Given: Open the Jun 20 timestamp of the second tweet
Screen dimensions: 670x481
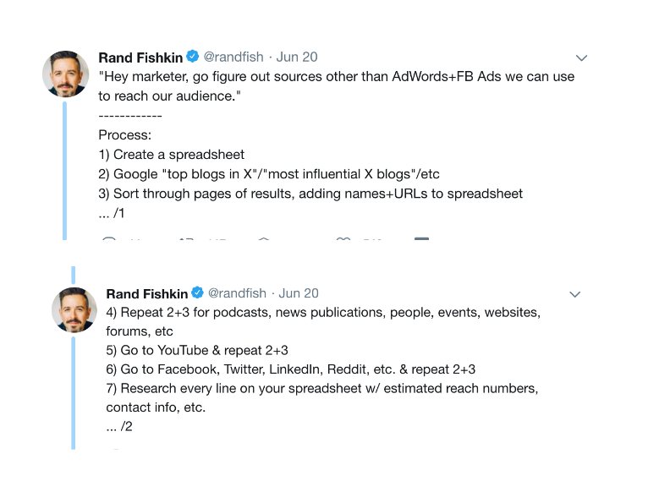Looking at the screenshot, I should coord(299,293).
